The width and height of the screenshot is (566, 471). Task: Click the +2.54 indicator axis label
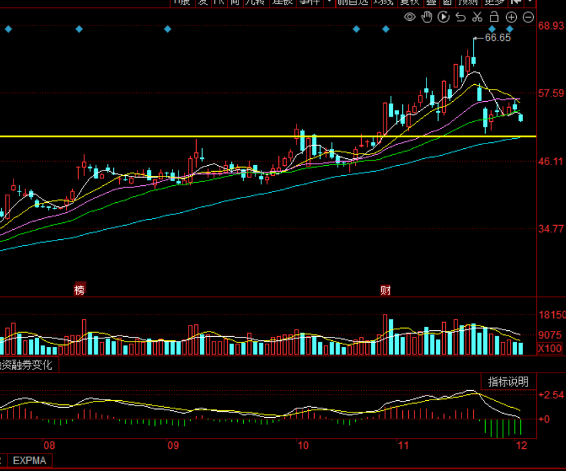point(551,394)
